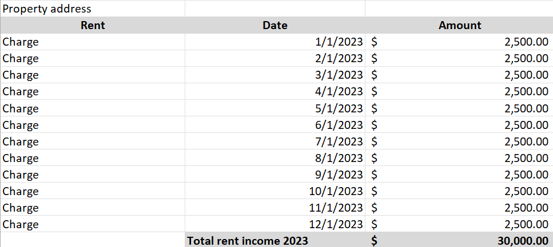Select the Property address cell

(x=93, y=9)
